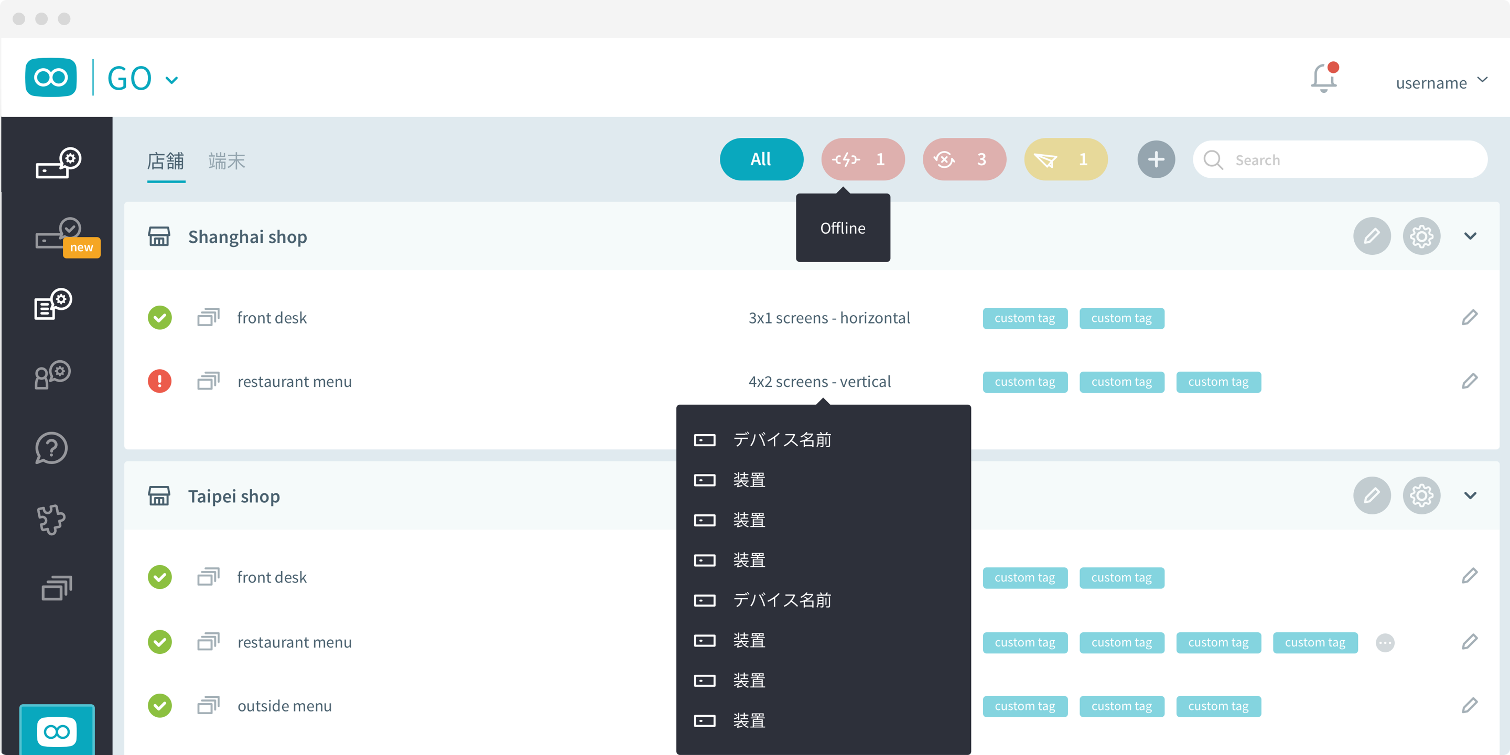
Task: Click the notification bell icon
Action: [1323, 79]
